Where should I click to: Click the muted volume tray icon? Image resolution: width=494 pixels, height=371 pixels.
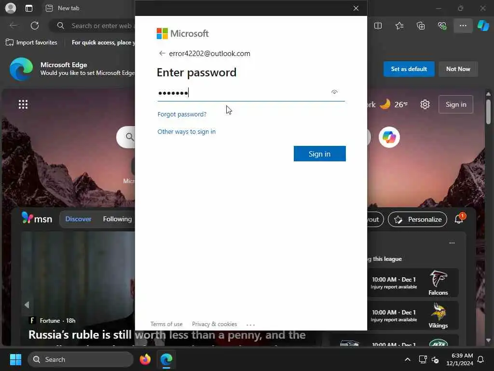coord(436,359)
